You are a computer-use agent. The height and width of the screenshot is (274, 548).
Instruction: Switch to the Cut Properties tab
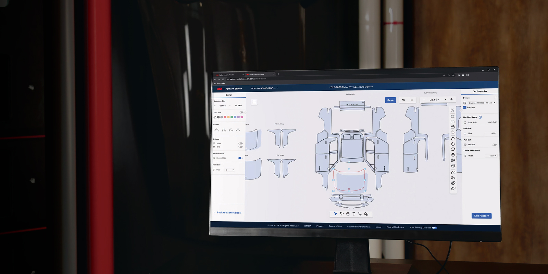[x=480, y=91]
